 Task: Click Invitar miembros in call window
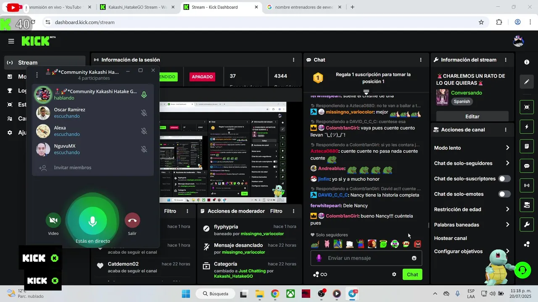pyautogui.click(x=72, y=167)
